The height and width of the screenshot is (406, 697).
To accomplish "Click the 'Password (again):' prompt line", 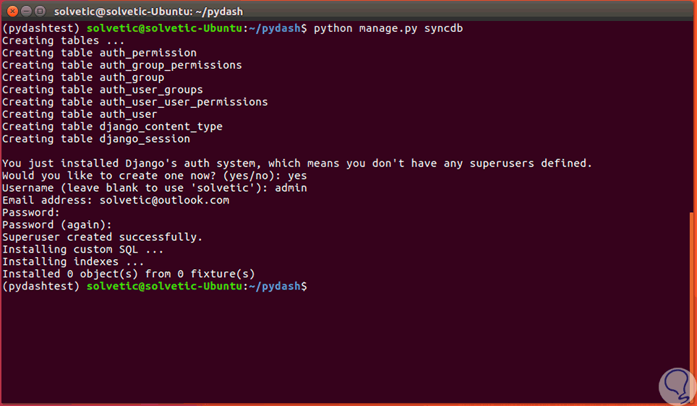I will (57, 225).
